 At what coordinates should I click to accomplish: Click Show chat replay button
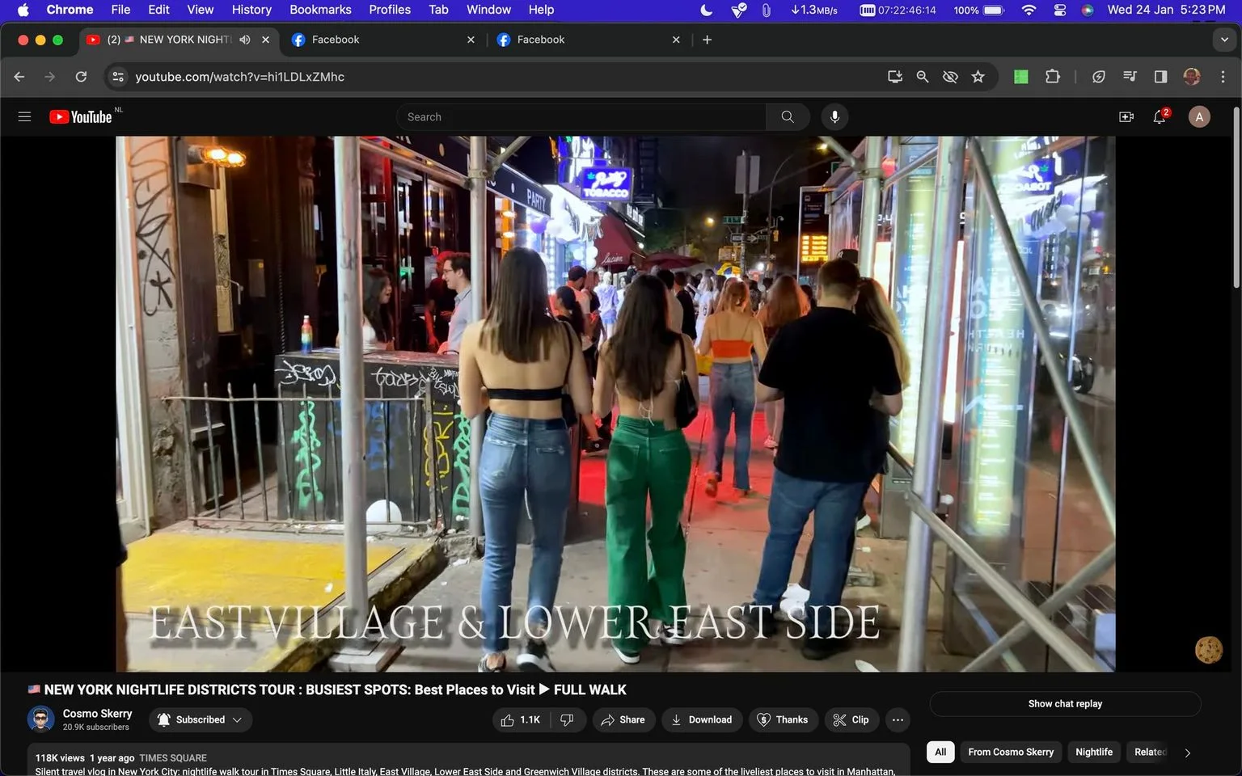[1065, 704]
